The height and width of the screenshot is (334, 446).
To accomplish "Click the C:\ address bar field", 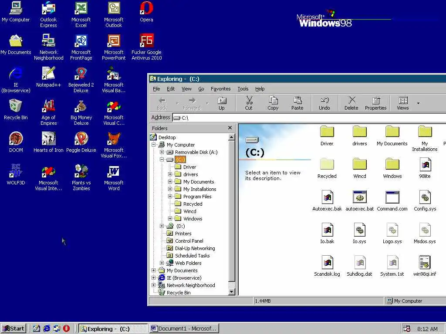I will pos(309,117).
